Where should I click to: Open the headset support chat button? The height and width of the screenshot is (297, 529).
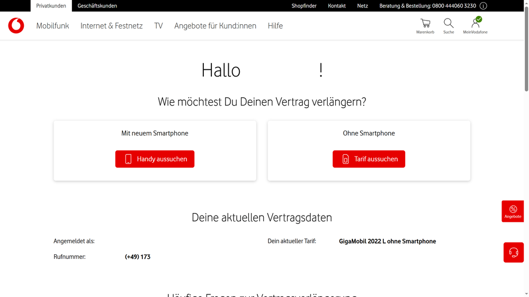514,252
